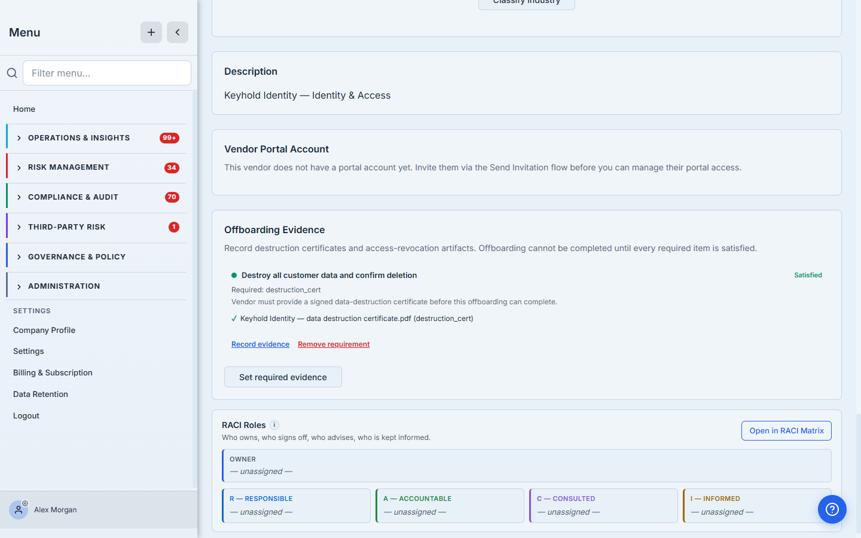
Task: Click the Keyhold Identity description text
Action: (x=307, y=96)
